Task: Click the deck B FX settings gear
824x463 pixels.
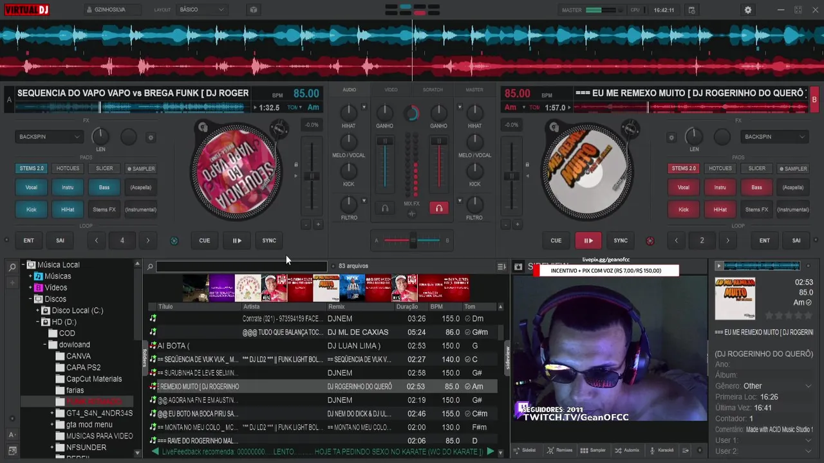Action: pyautogui.click(x=671, y=137)
